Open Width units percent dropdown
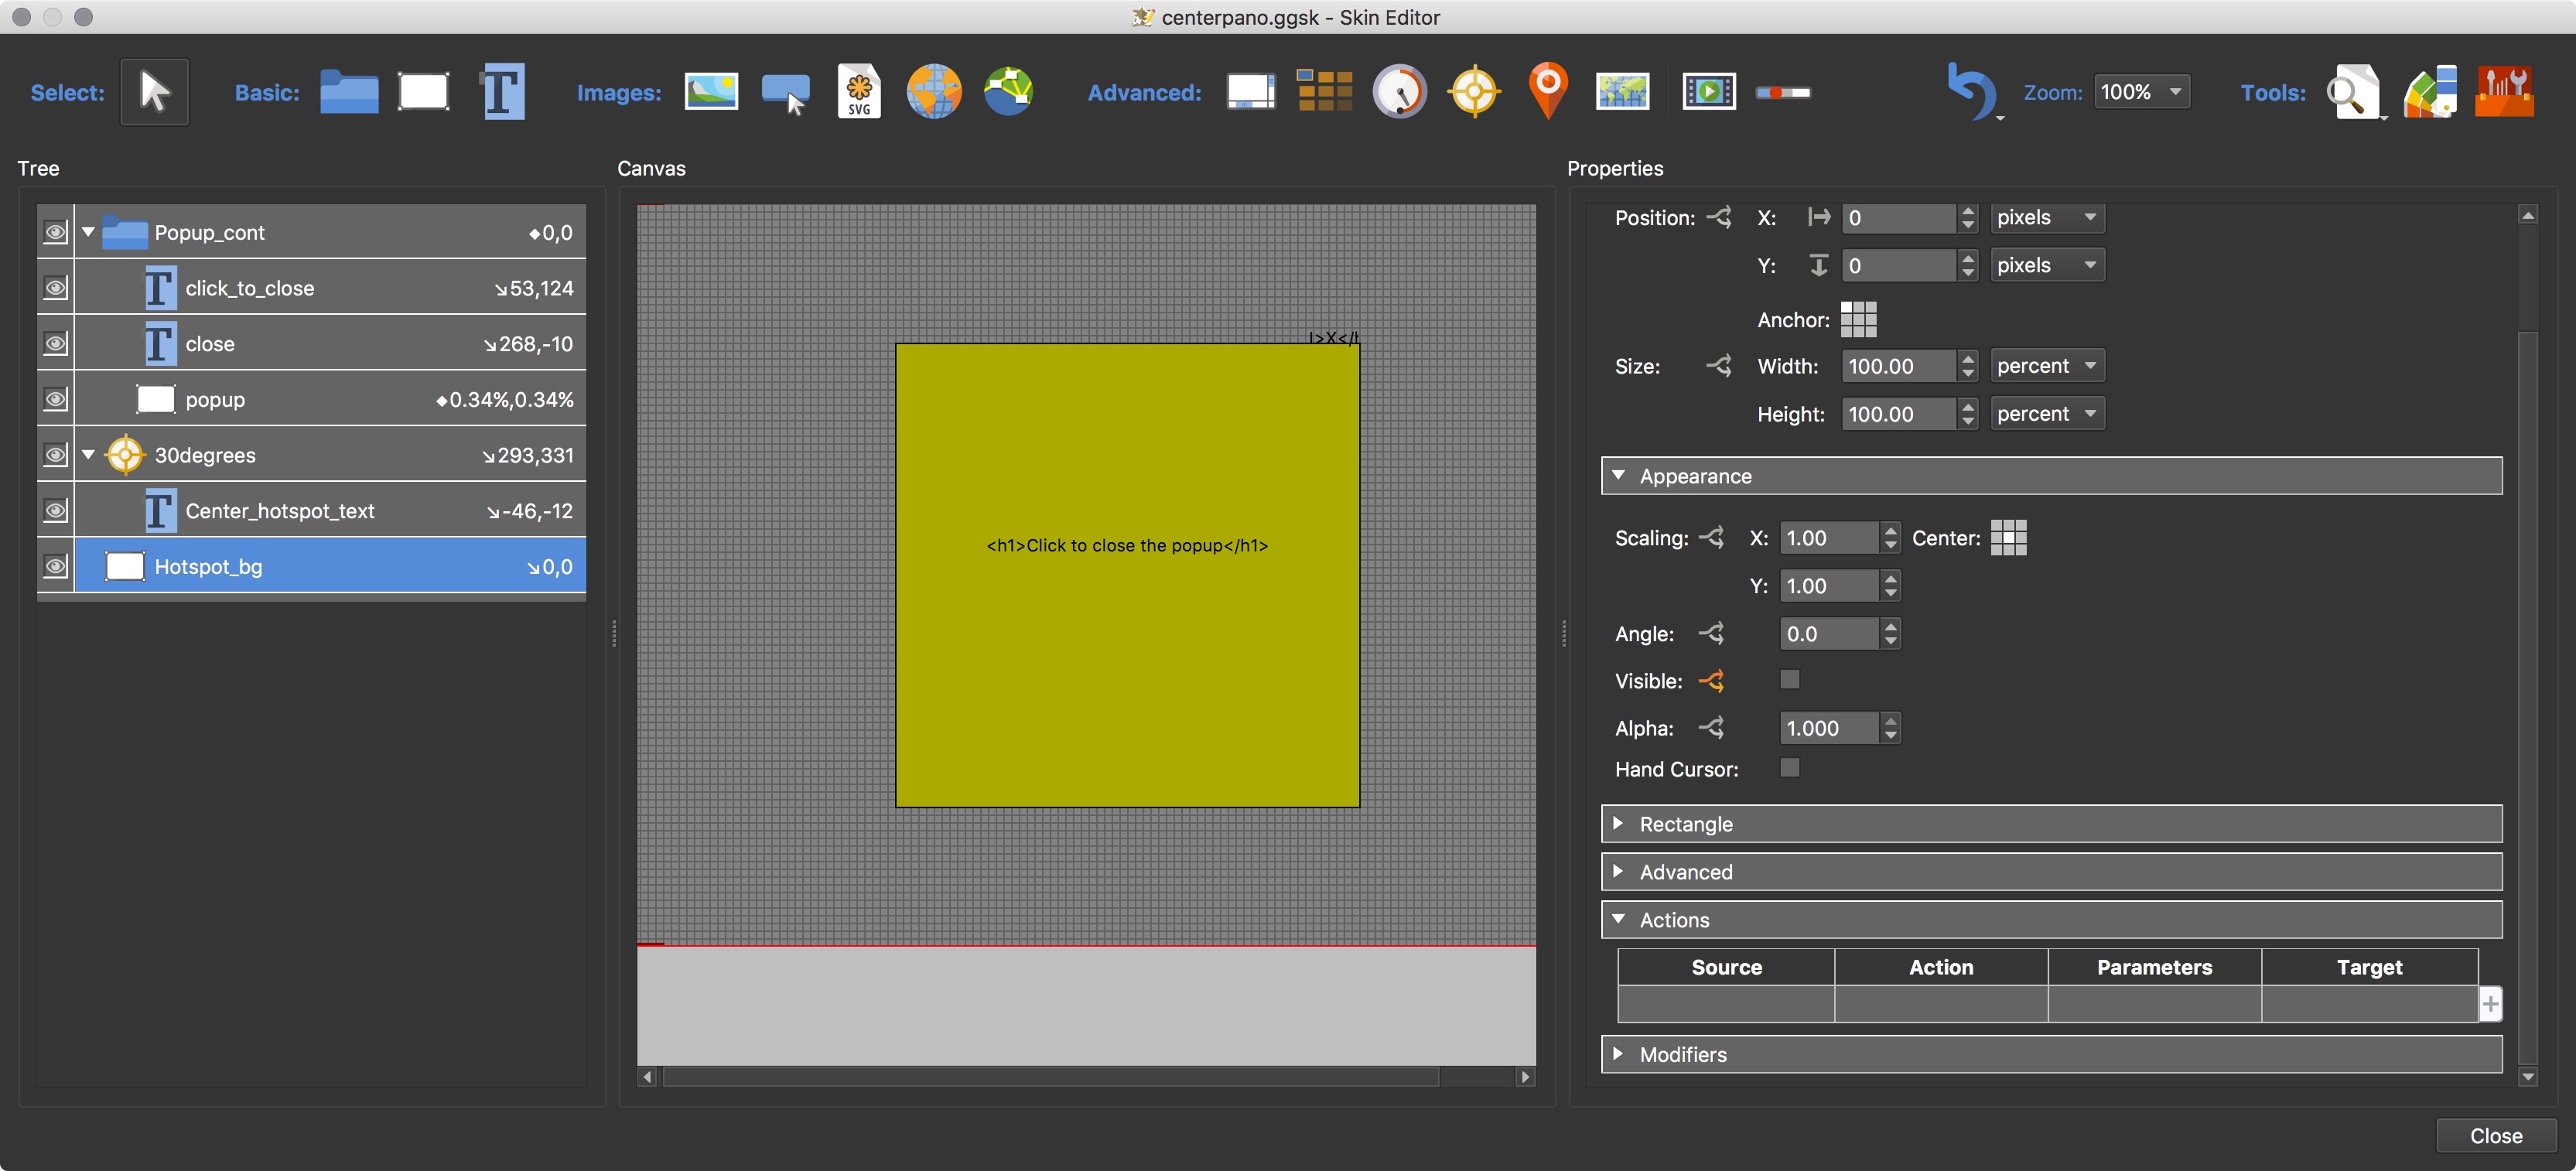This screenshot has height=1171, width=2576. (x=2047, y=366)
